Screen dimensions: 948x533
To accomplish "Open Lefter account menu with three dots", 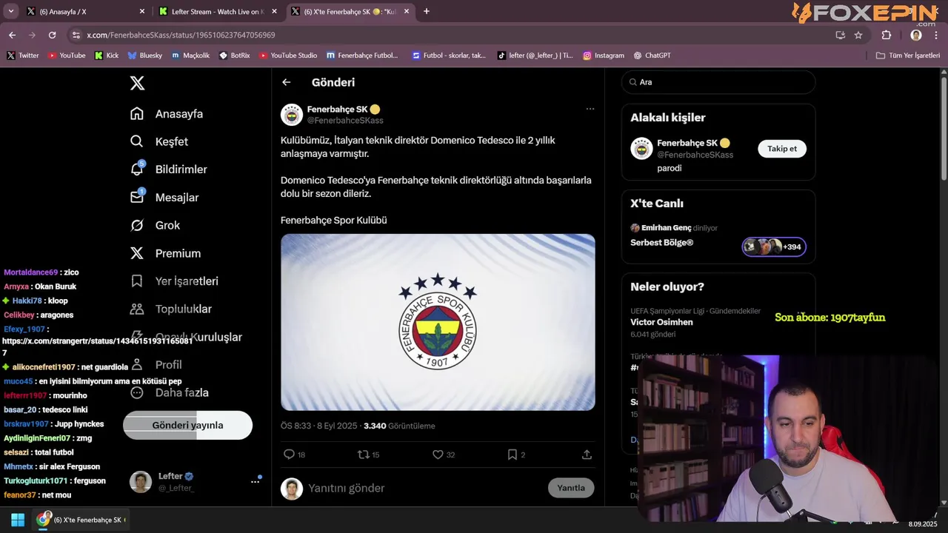I will coord(256,482).
